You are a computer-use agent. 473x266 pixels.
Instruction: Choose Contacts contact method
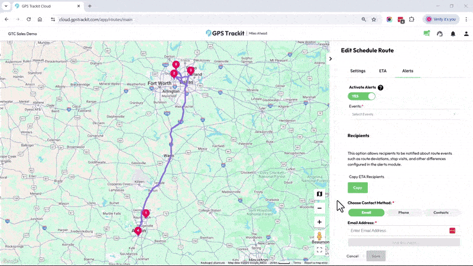[x=440, y=213]
